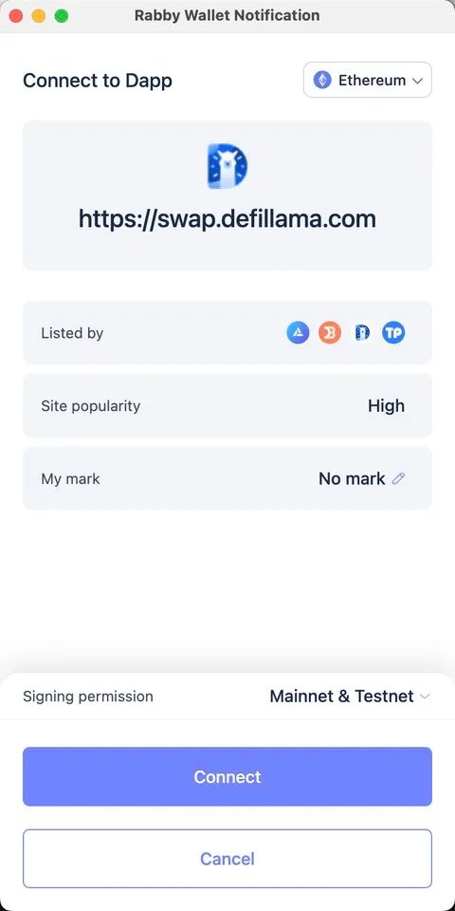Click the High site popularity value
Screen dimensions: 455x911
tap(386, 405)
